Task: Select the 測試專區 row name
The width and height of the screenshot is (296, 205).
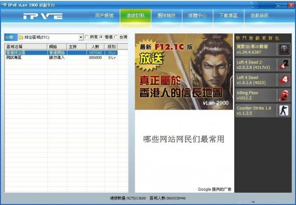Action: pyautogui.click(x=14, y=58)
